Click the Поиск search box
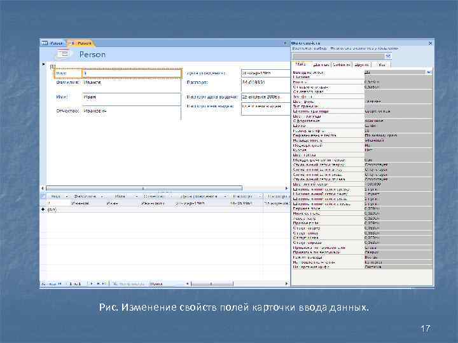458x343 pixels. pos(167,283)
